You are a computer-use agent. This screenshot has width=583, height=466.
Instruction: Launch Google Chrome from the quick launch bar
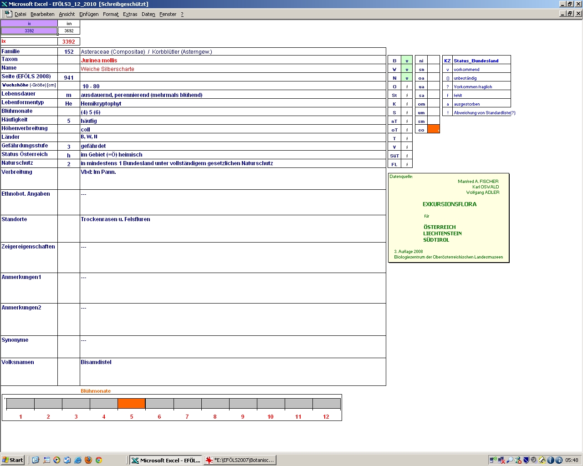tap(98, 460)
